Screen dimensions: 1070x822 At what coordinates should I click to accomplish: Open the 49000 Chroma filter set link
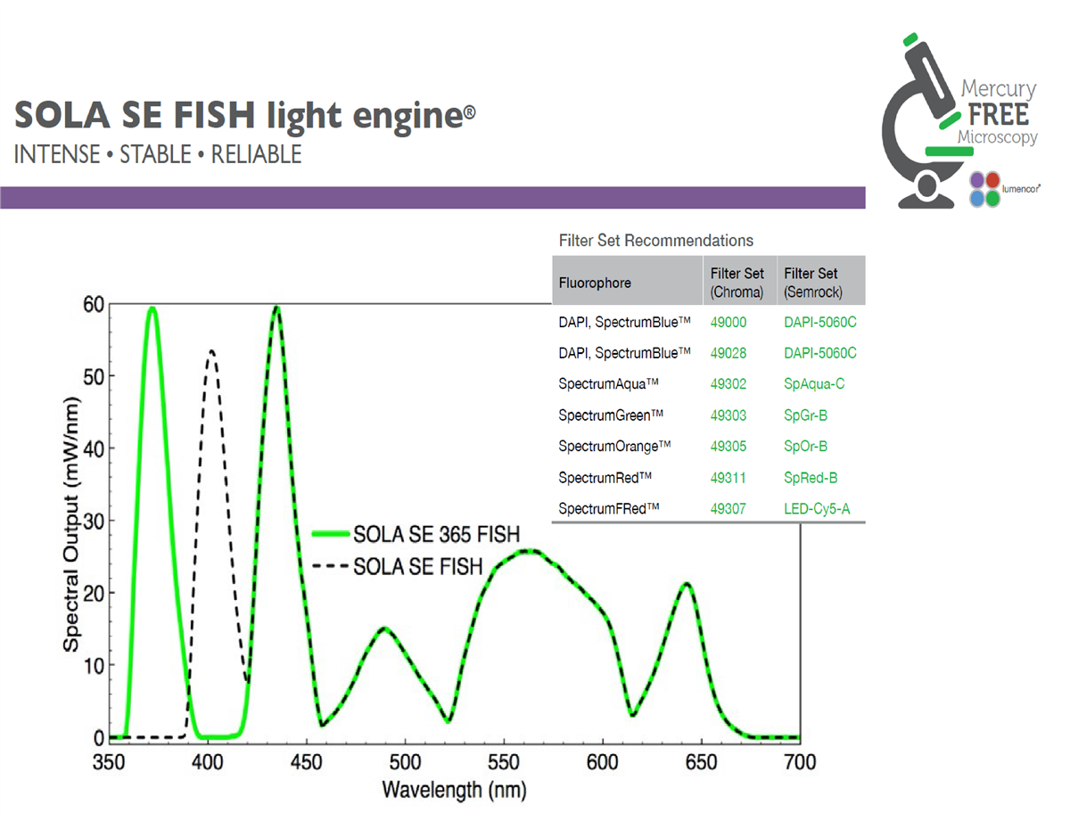[728, 322]
